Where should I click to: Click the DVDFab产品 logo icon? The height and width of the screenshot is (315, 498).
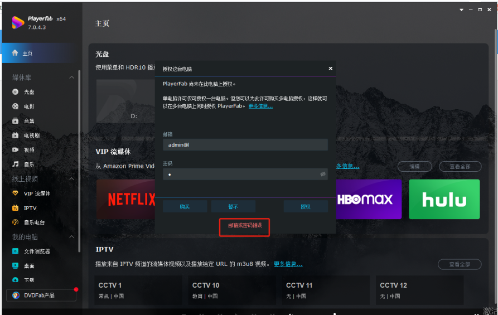pos(16,295)
